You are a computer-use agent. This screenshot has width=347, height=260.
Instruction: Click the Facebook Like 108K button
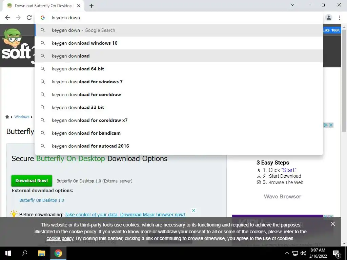pos(331,30)
